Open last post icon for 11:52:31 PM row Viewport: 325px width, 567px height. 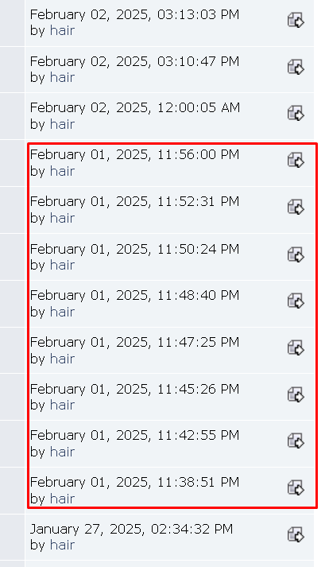[296, 208]
